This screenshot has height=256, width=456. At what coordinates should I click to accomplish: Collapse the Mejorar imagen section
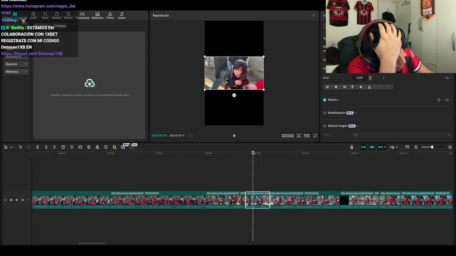coord(357,126)
